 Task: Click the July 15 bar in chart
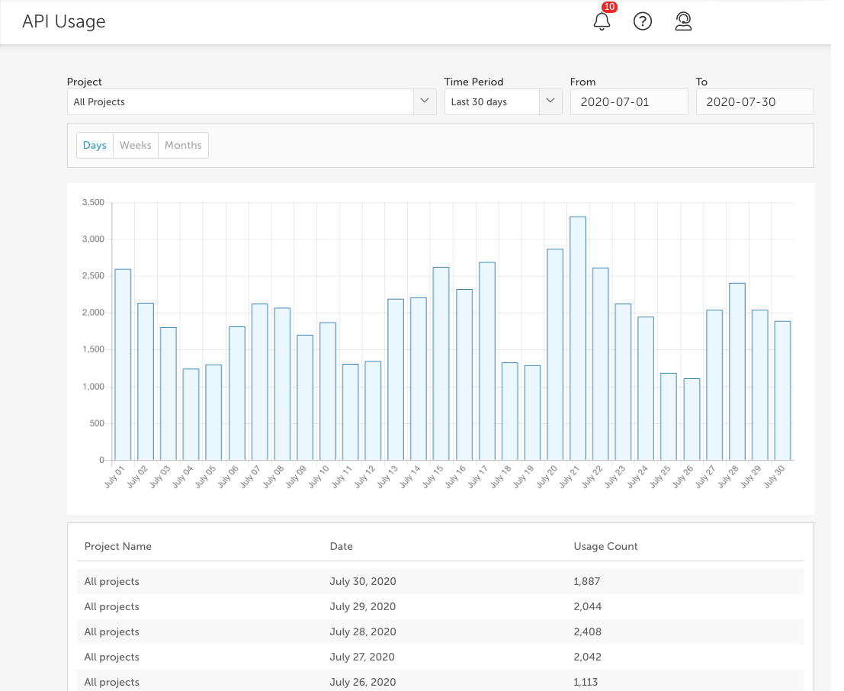tap(441, 364)
